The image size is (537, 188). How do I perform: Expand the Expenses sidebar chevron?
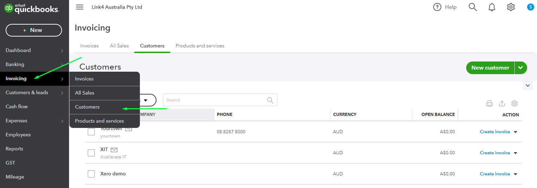(62, 121)
